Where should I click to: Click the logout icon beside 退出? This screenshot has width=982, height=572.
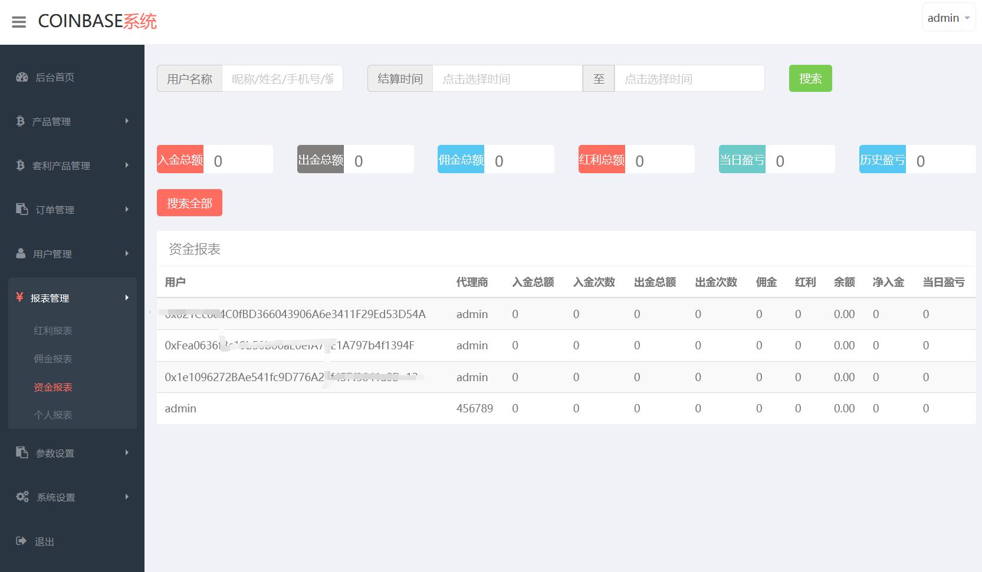[x=21, y=541]
